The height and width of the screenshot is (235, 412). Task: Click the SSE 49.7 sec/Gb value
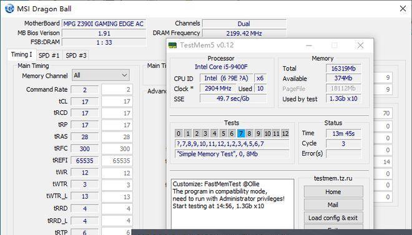(x=233, y=98)
